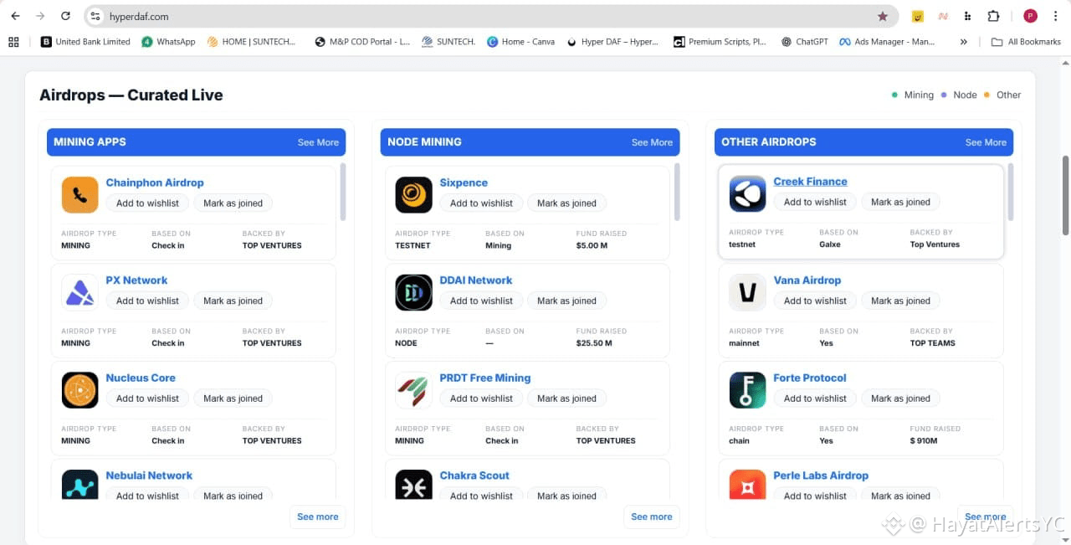Open the apps grid in bookmarks bar

13,41
